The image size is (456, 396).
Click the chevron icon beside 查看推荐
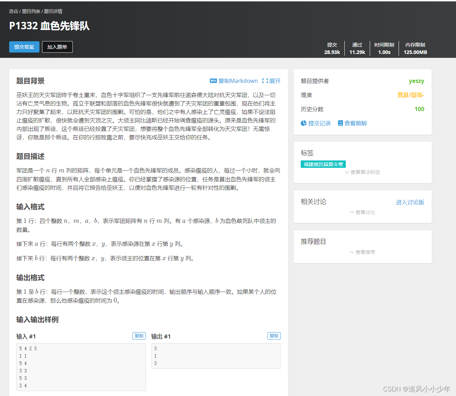[352, 252]
